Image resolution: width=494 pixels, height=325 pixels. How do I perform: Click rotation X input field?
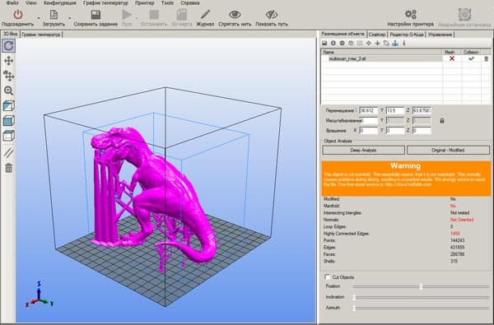pyautogui.click(x=368, y=130)
